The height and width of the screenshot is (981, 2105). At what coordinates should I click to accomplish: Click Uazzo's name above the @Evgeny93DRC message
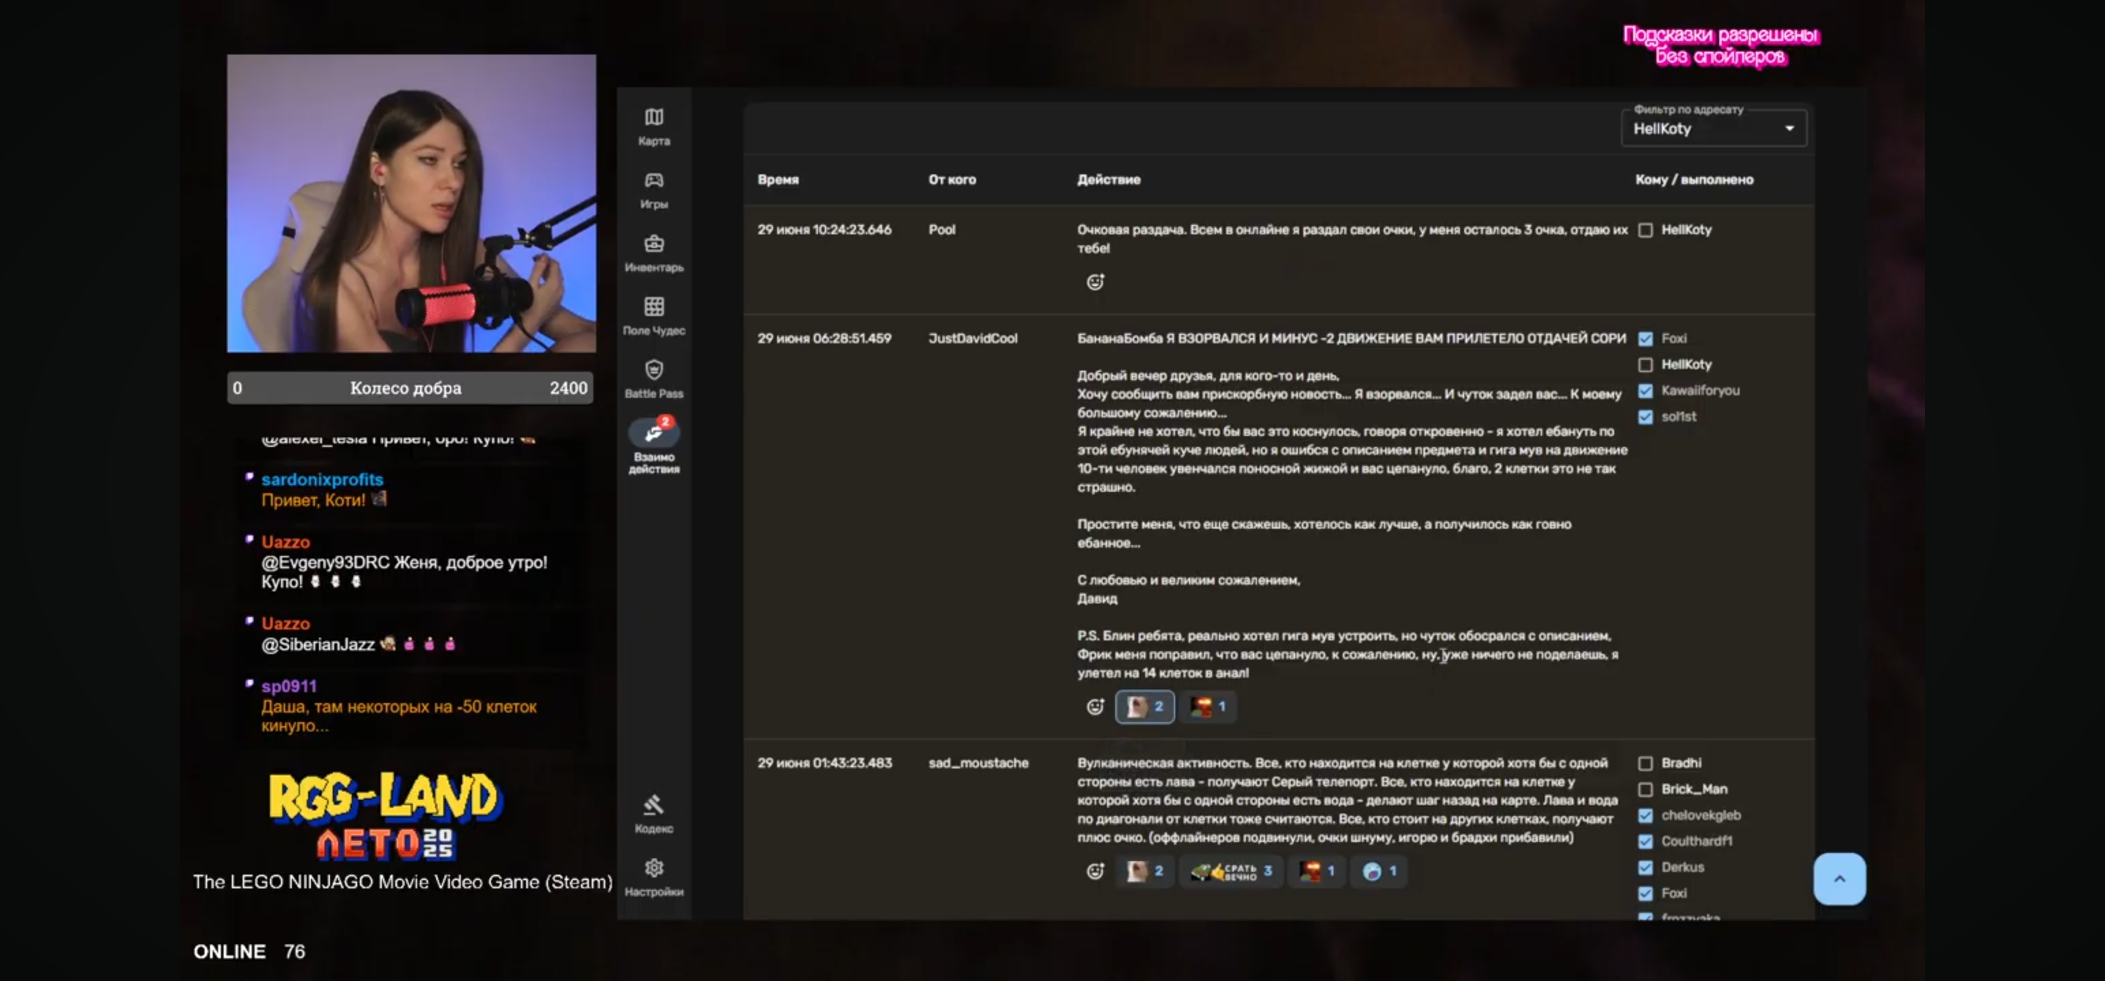(285, 542)
